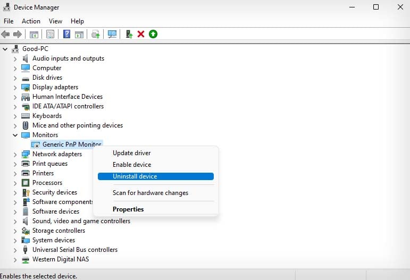Select Sound, video and game controllers
This screenshot has width=410, height=280.
tap(81, 221)
